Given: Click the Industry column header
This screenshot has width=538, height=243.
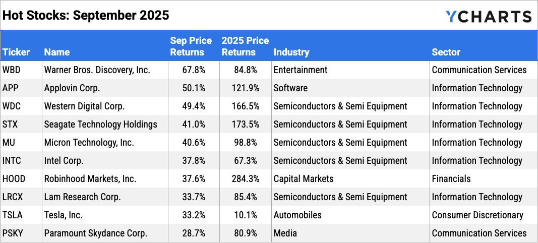Looking at the screenshot, I should [291, 52].
